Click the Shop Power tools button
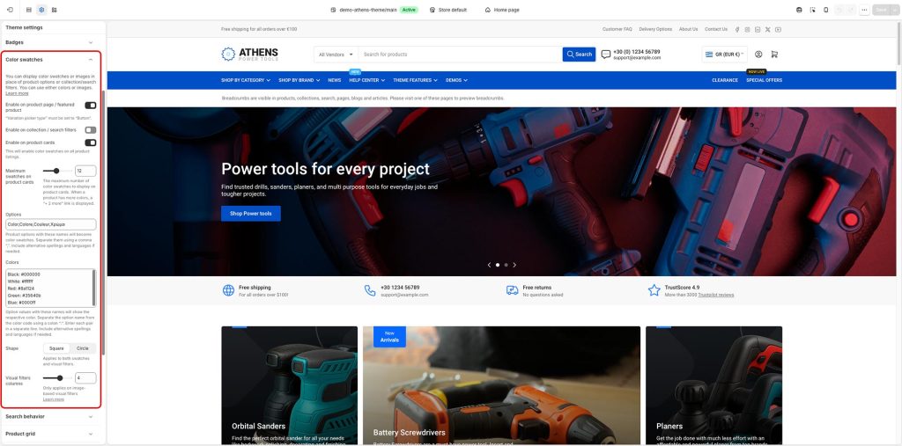Viewport: 902px width, 446px height. pyautogui.click(x=251, y=214)
